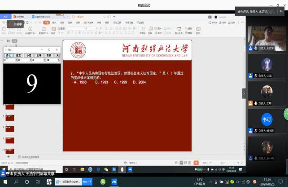Expand the side panel arrow beside participants
Screen dimensions: 288x187
pyautogui.click(x=244, y=93)
